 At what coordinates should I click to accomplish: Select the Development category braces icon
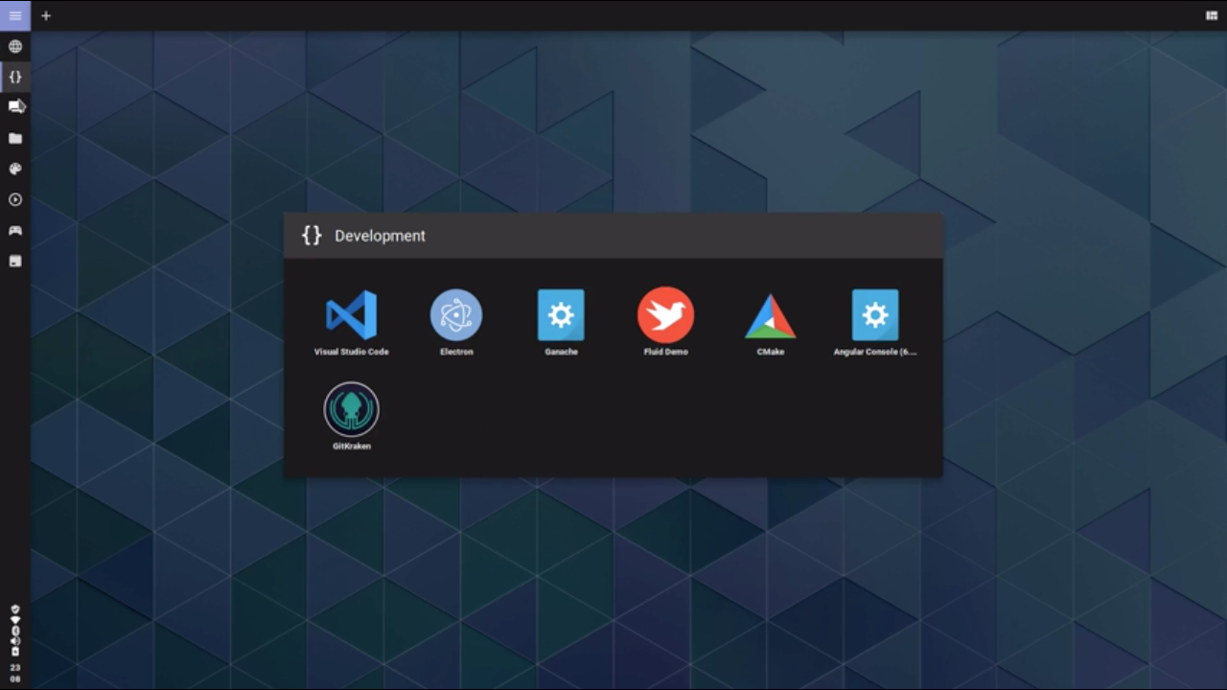point(15,77)
